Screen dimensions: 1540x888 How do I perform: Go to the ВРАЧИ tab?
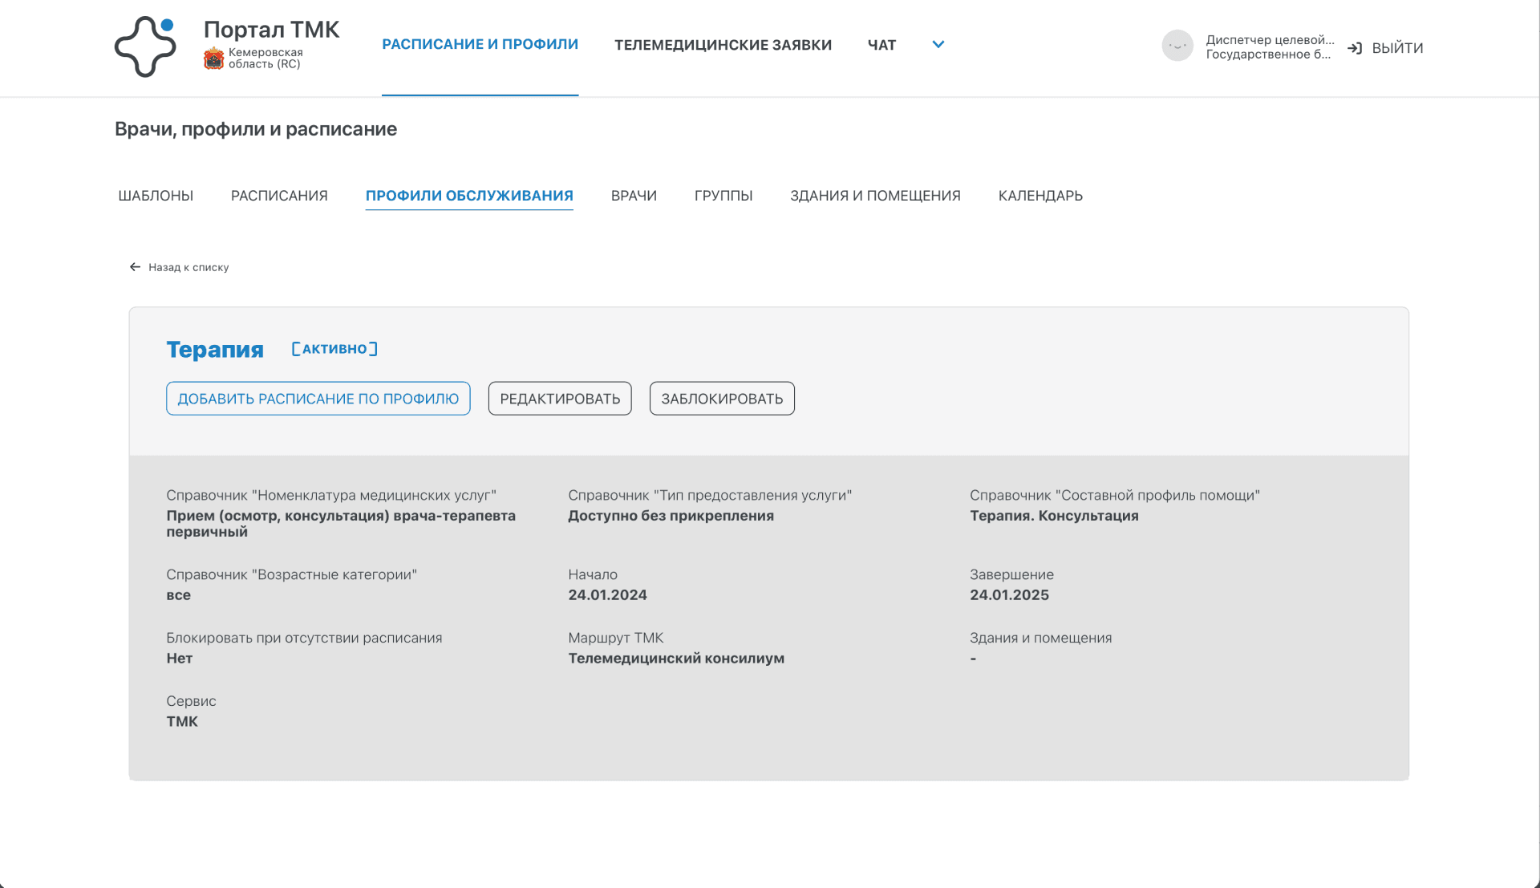click(x=634, y=196)
